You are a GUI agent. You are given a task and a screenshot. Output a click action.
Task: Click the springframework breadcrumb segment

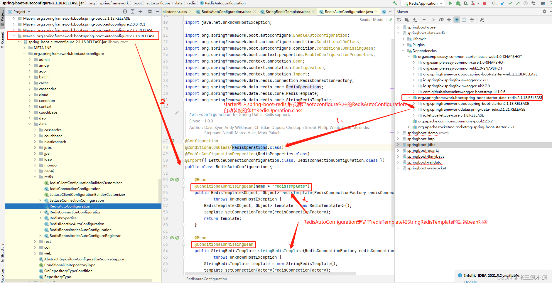114,3
